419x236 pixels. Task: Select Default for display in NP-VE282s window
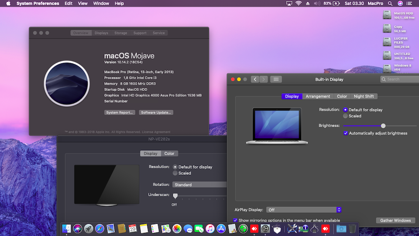click(x=175, y=167)
